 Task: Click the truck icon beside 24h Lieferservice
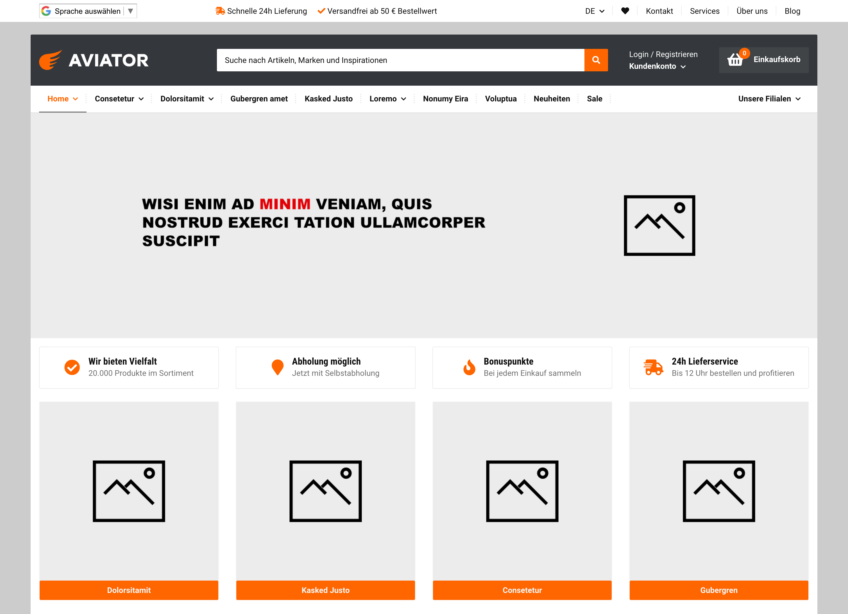[x=653, y=367]
